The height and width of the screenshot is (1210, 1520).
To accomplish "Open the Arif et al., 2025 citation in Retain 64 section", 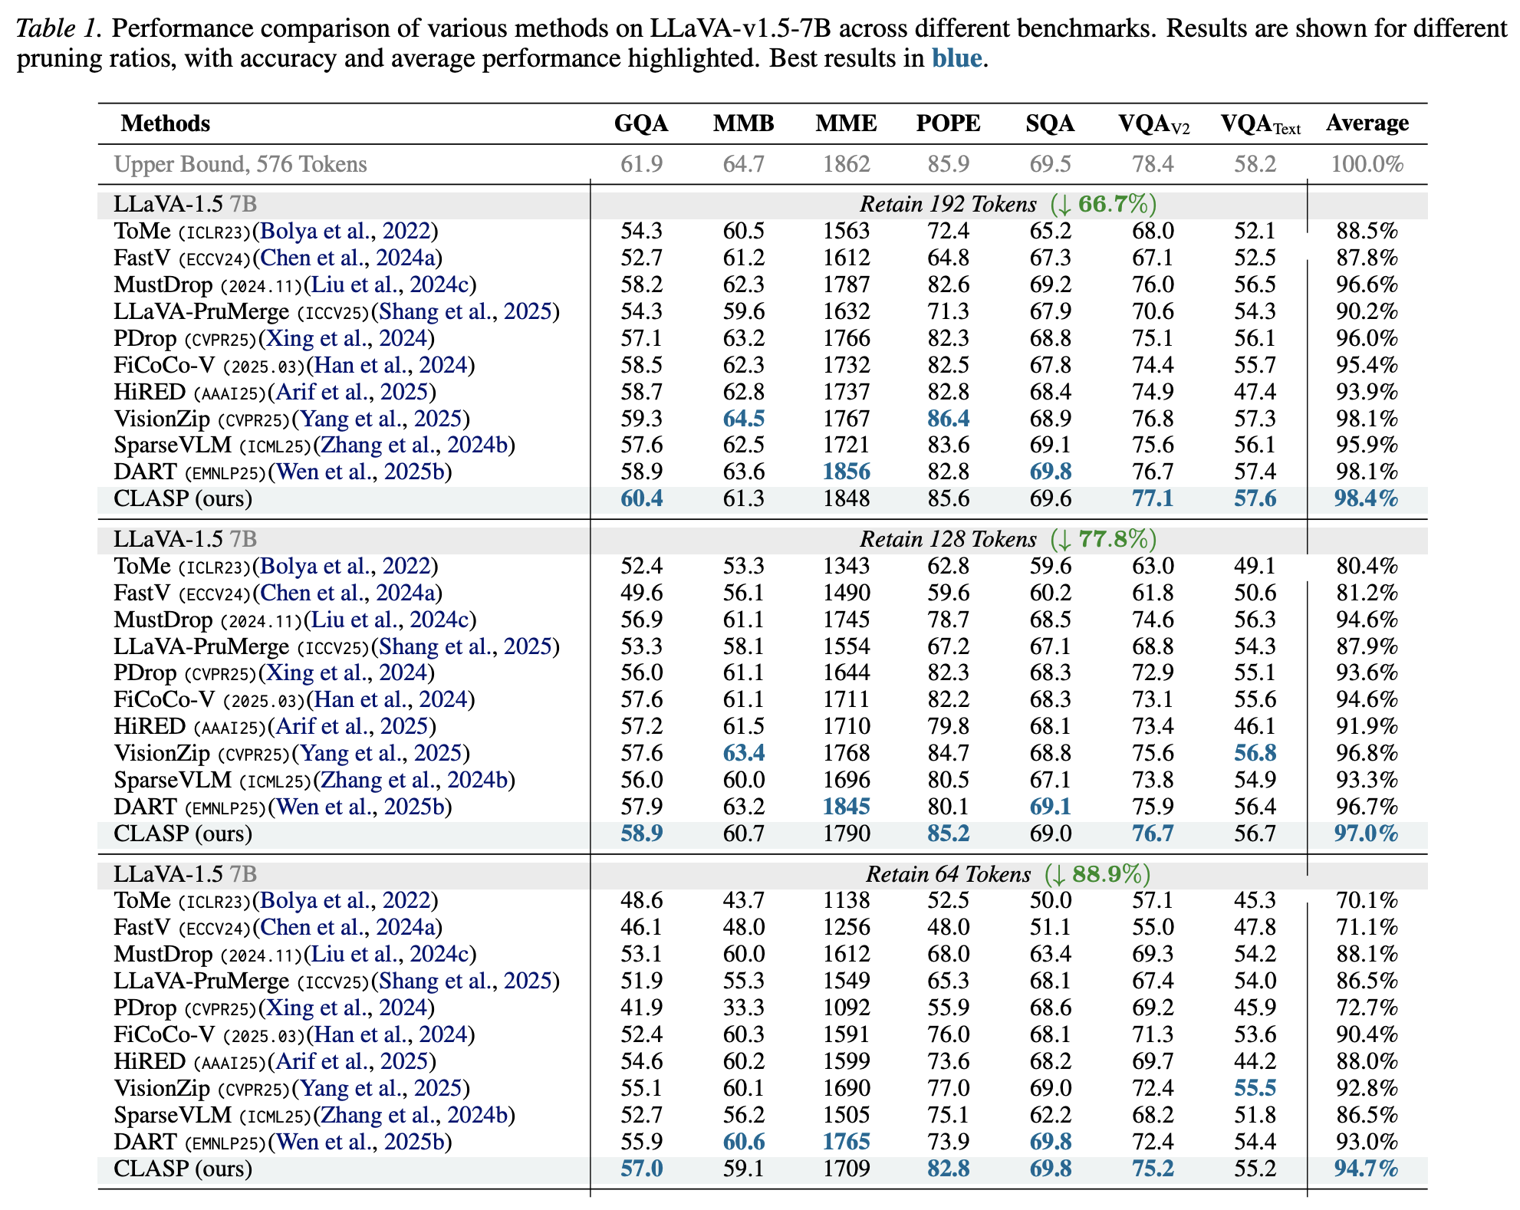I will pyautogui.click(x=352, y=1061).
